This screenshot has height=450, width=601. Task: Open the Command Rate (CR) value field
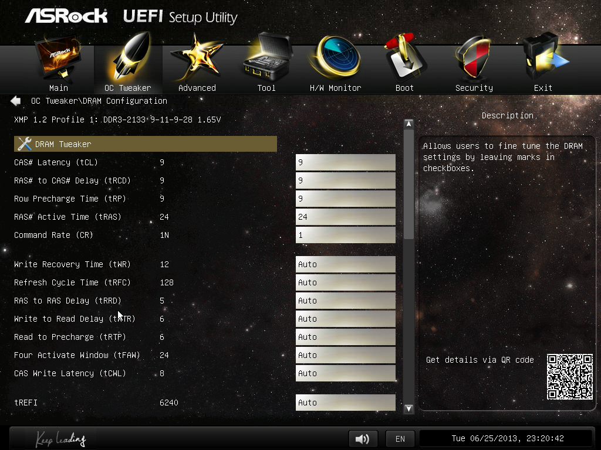[345, 235]
